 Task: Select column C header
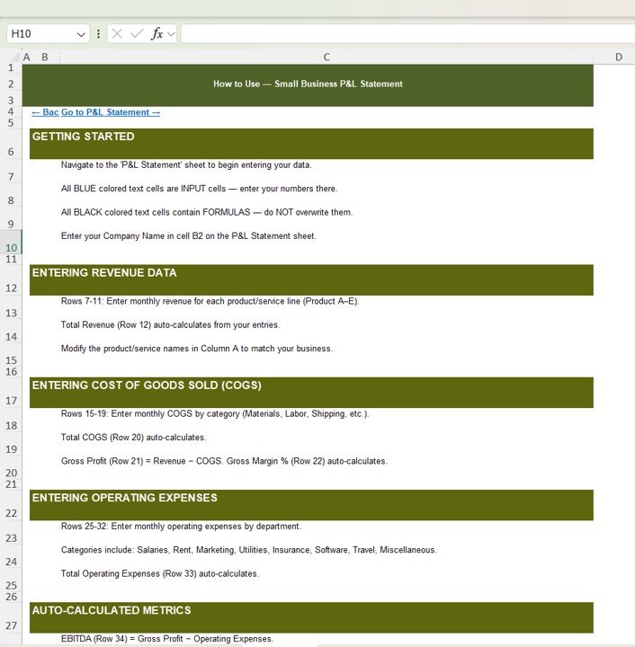(x=326, y=57)
